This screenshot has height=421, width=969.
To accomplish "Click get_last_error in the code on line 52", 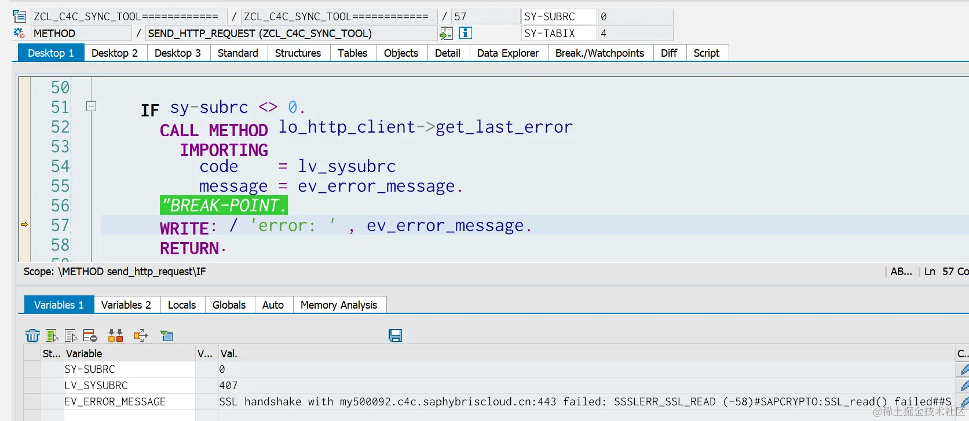I will click(x=504, y=127).
